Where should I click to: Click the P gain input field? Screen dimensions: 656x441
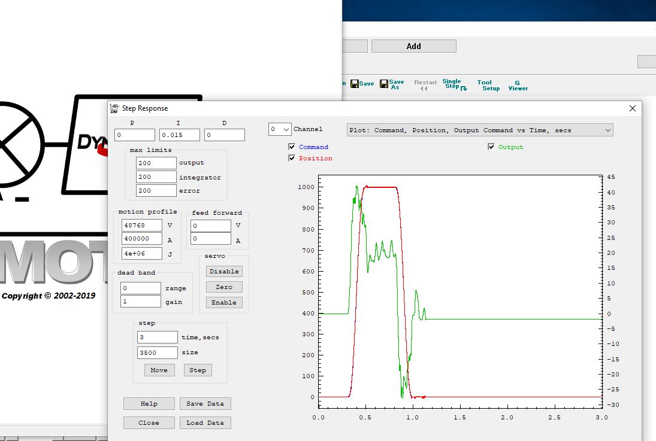pyautogui.click(x=135, y=135)
